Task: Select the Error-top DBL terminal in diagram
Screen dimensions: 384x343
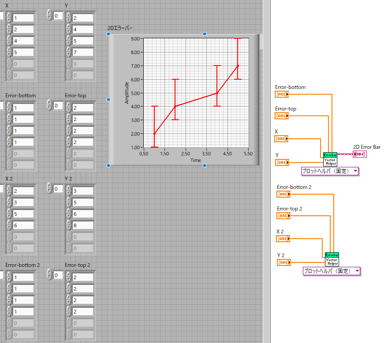Action: coord(282,116)
